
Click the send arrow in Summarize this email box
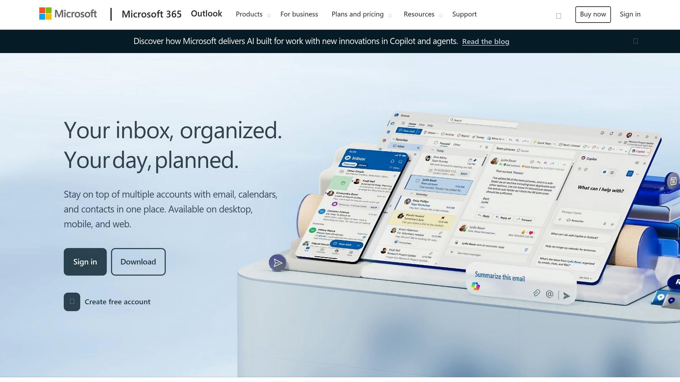pyautogui.click(x=566, y=295)
